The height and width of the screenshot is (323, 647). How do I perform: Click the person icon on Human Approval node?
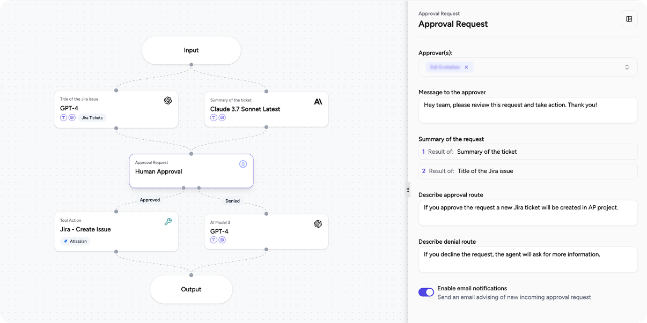[x=243, y=164]
